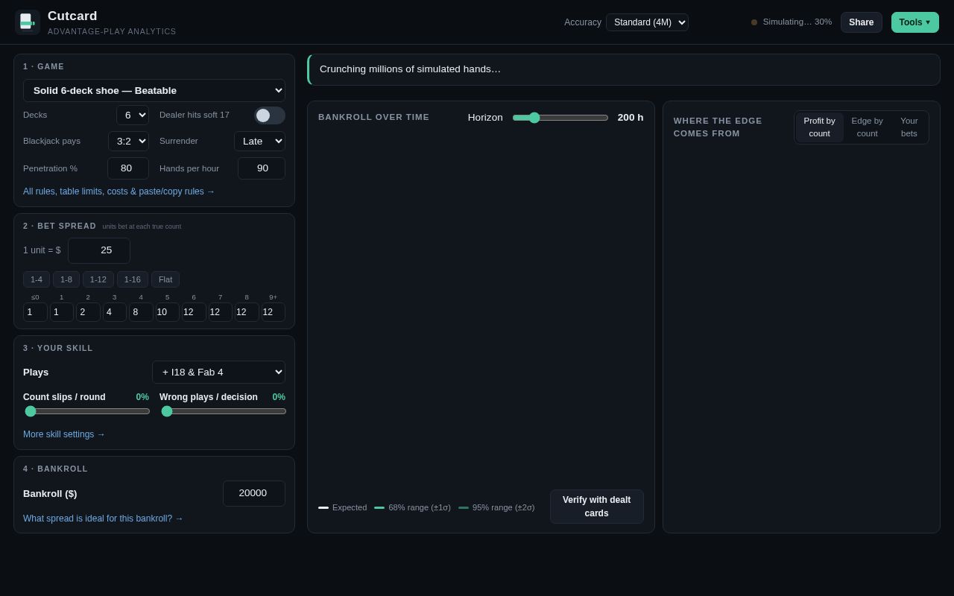Switch to Profit by count tab
The height and width of the screenshot is (596, 954).
point(819,127)
